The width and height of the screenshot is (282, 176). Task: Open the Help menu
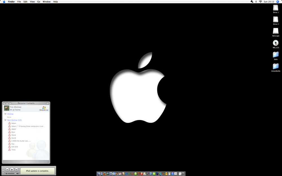[55, 2]
